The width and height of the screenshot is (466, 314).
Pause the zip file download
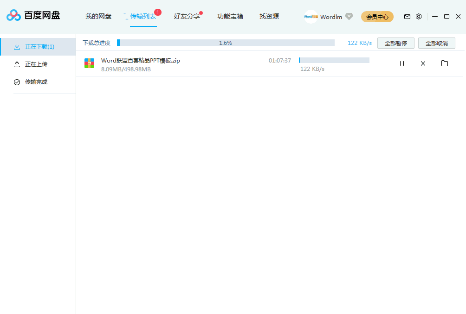click(402, 63)
